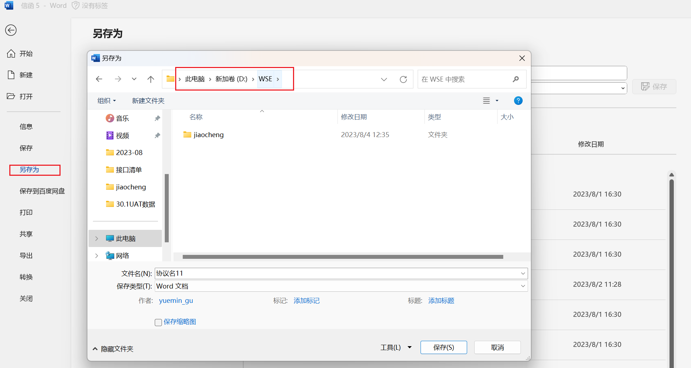Open 打印 in Word backstage

click(26, 213)
